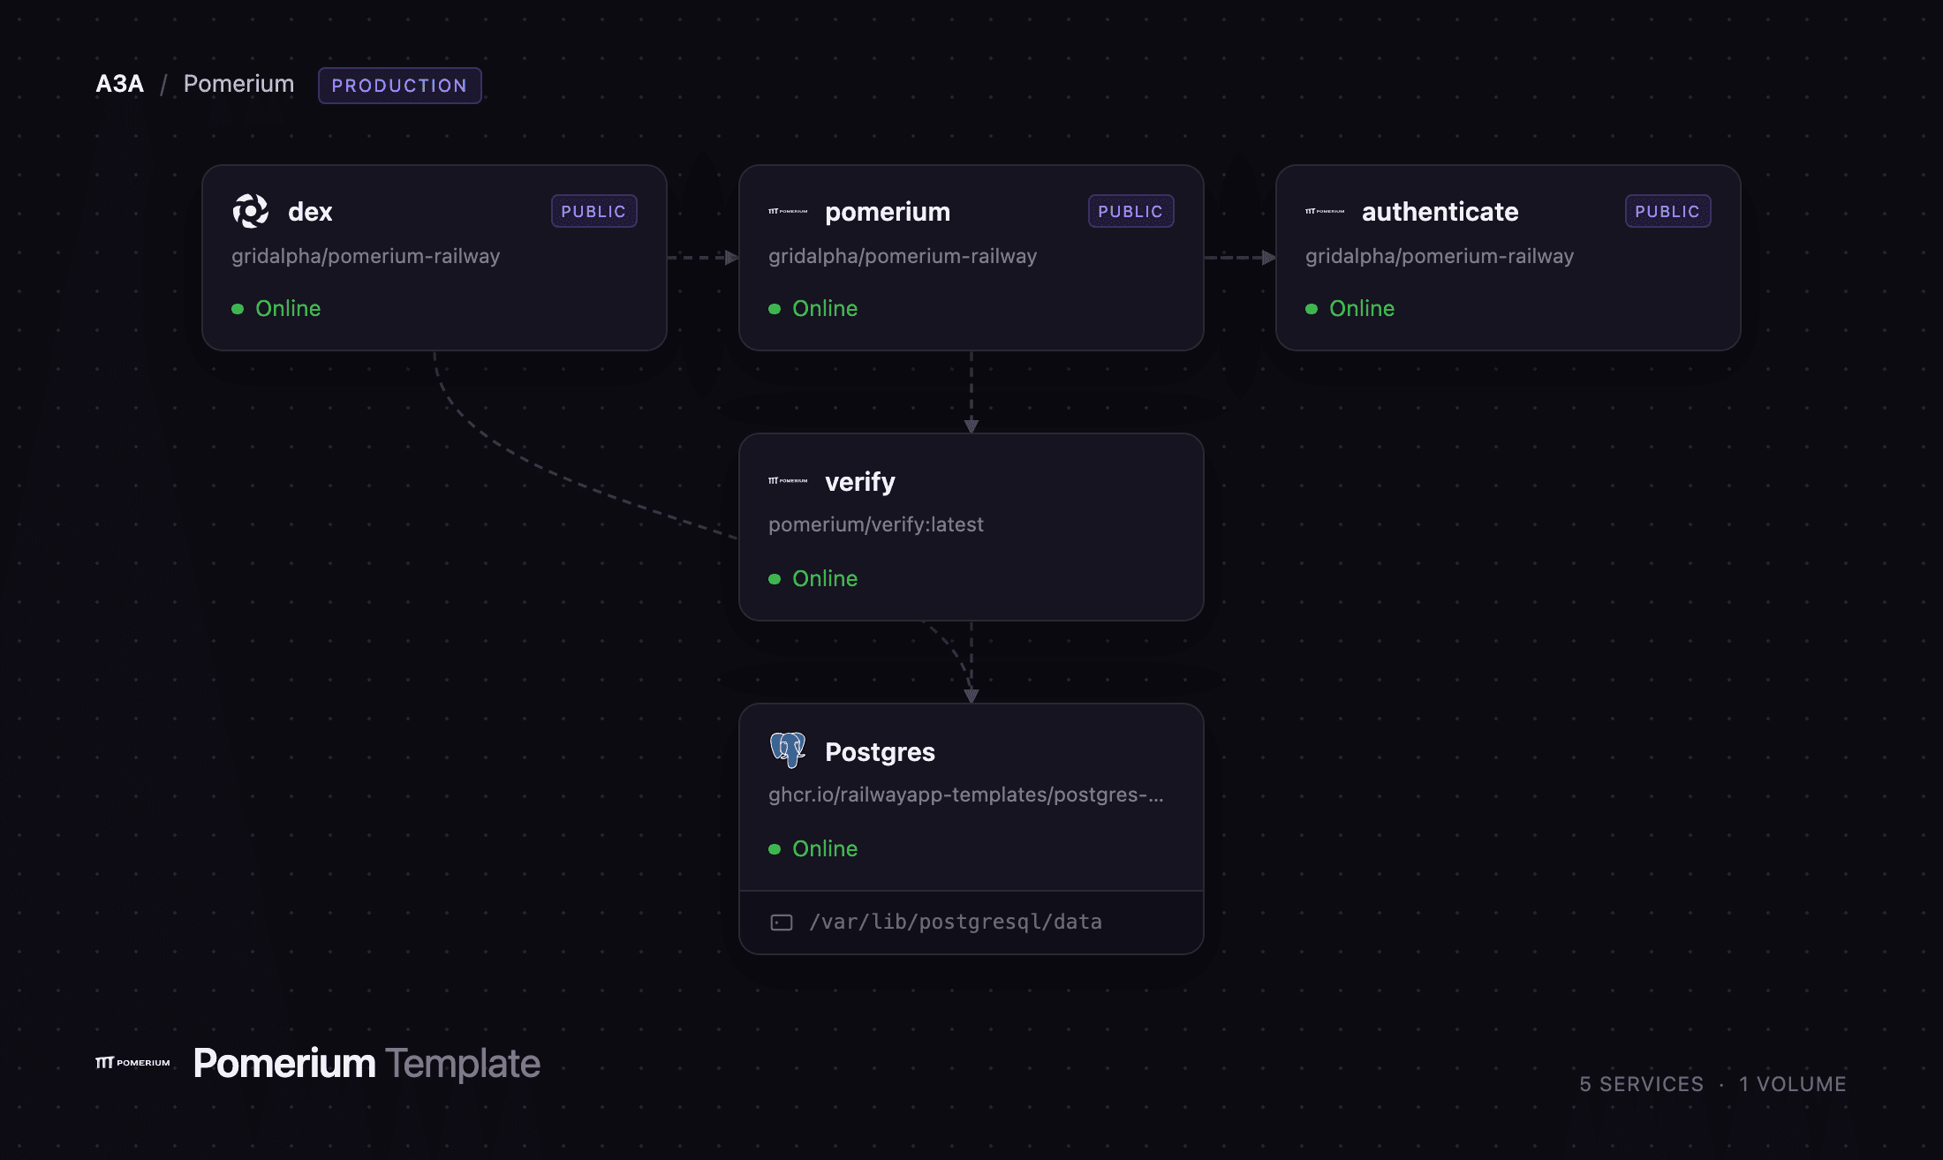Click the dex service logo icon

click(x=251, y=211)
